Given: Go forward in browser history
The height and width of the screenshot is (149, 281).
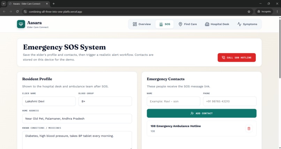Looking at the screenshot, I should (11, 11).
